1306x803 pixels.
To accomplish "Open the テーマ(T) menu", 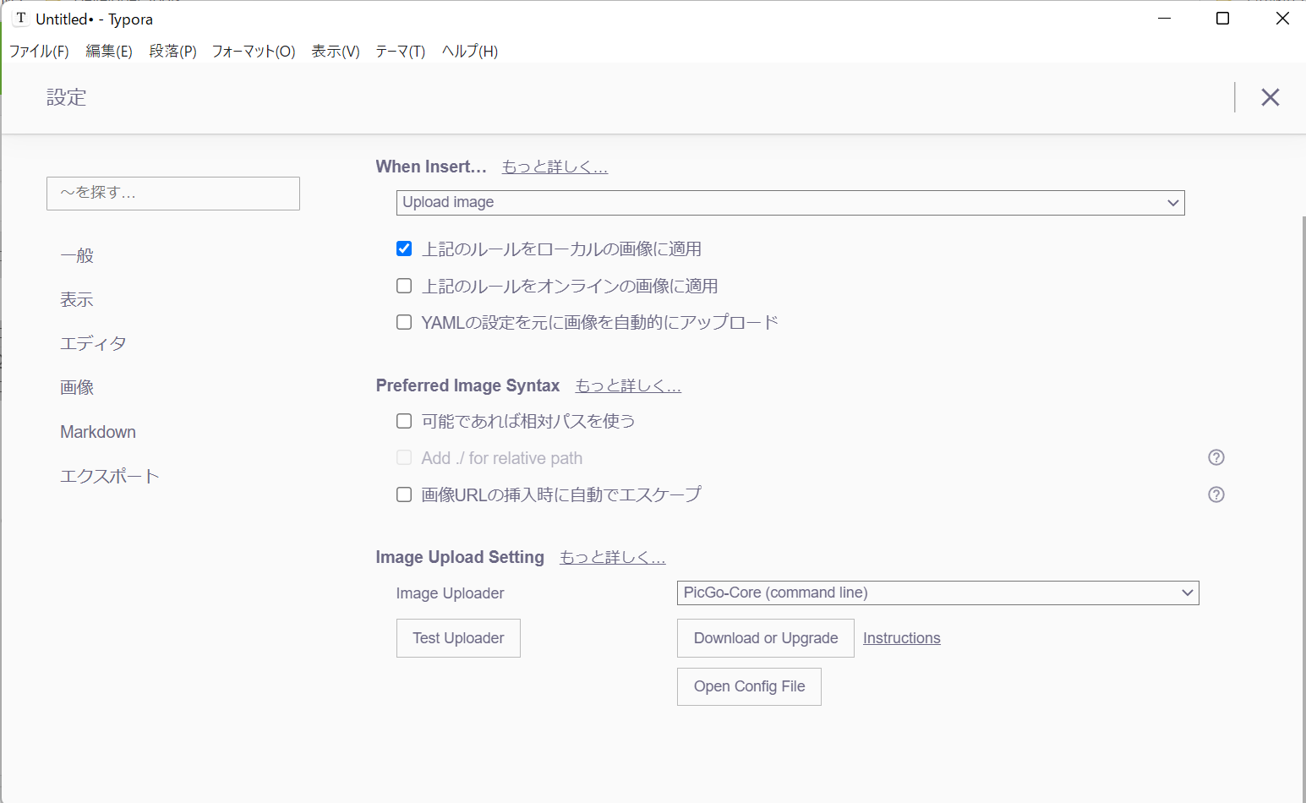I will click(x=400, y=51).
